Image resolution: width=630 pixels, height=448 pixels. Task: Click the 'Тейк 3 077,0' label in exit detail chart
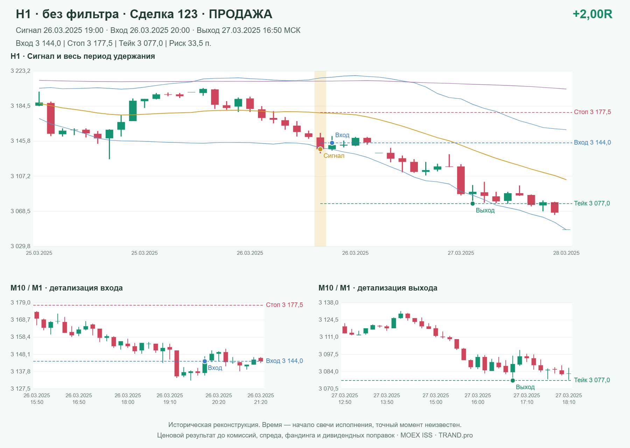pos(592,380)
